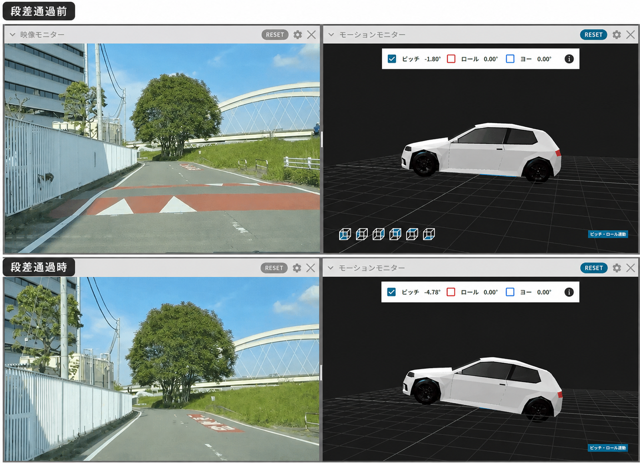Click RESET in the upper モーションモニター header

[x=594, y=35]
